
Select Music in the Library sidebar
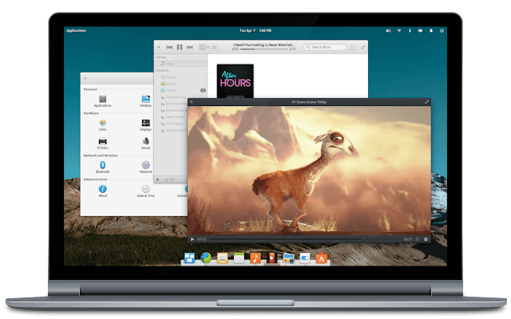click(x=180, y=64)
